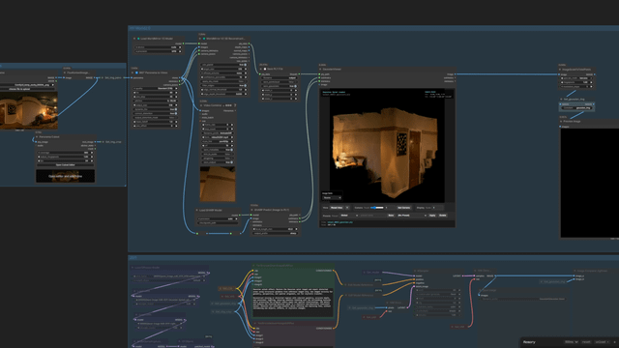This screenshot has width=619, height=348.
Task: Click green badge icon on Load WorldMirror V2 Model node
Action: pos(138,39)
